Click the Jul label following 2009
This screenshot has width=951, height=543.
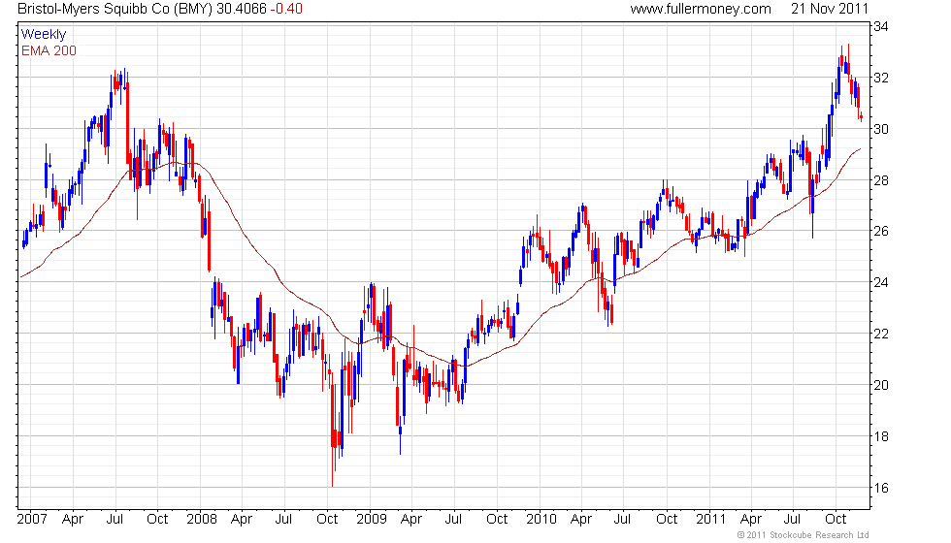453,520
